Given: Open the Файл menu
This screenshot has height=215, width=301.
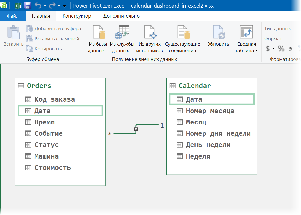Looking at the screenshot, I should click(x=13, y=16).
